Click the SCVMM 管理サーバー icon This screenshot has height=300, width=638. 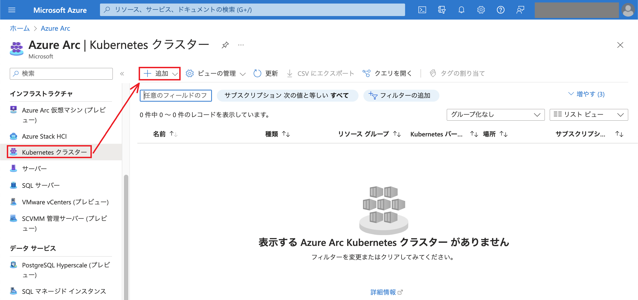point(13,218)
